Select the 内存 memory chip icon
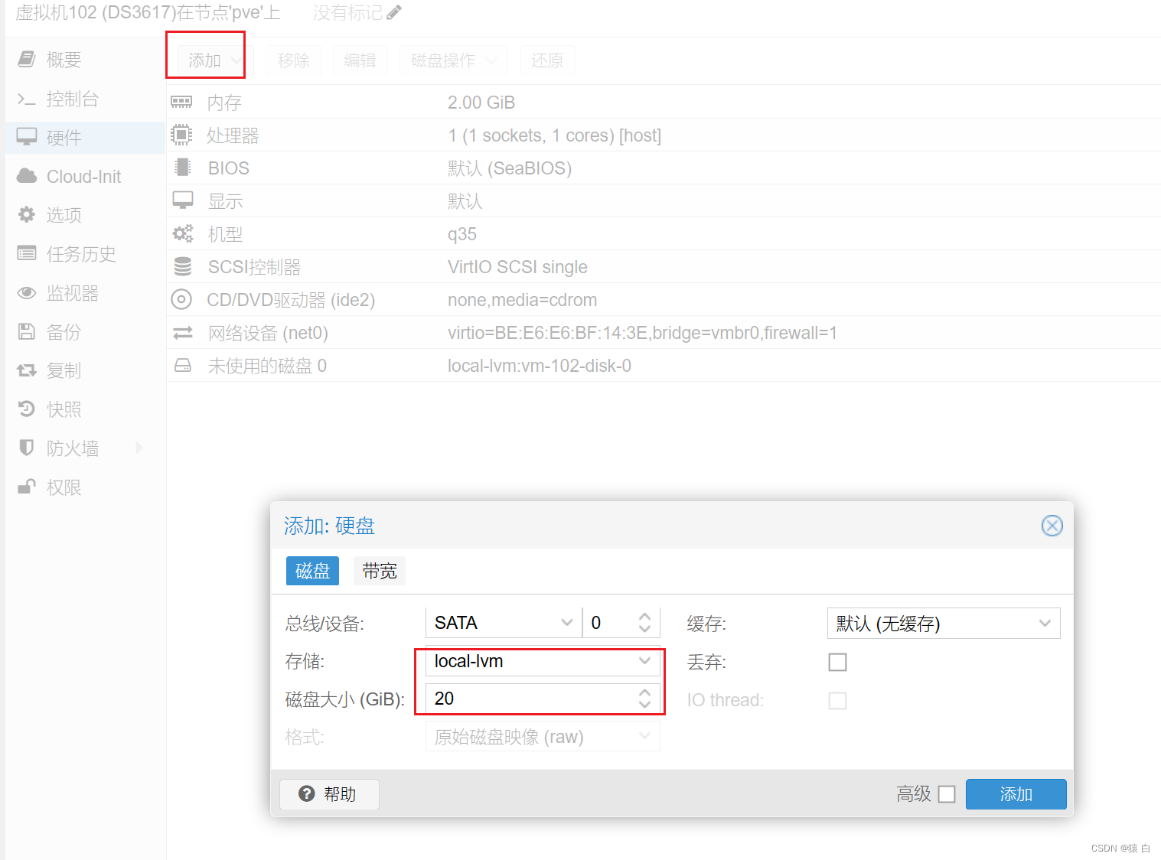Image resolution: width=1161 pixels, height=860 pixels. tap(181, 102)
